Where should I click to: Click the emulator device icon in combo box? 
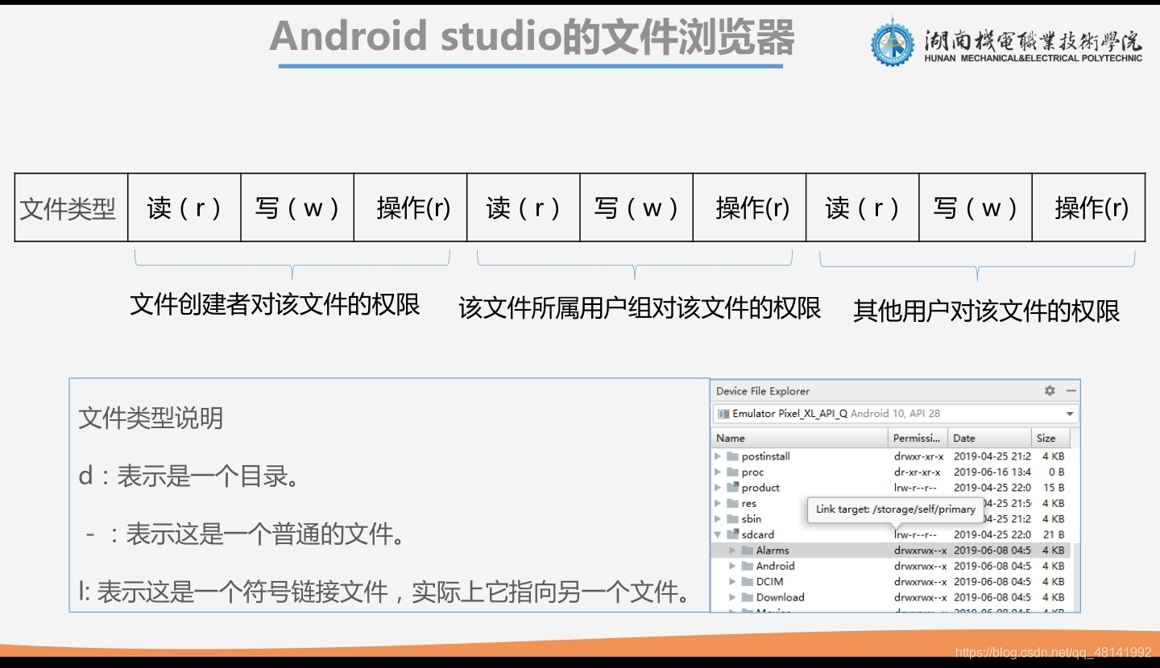[723, 414]
